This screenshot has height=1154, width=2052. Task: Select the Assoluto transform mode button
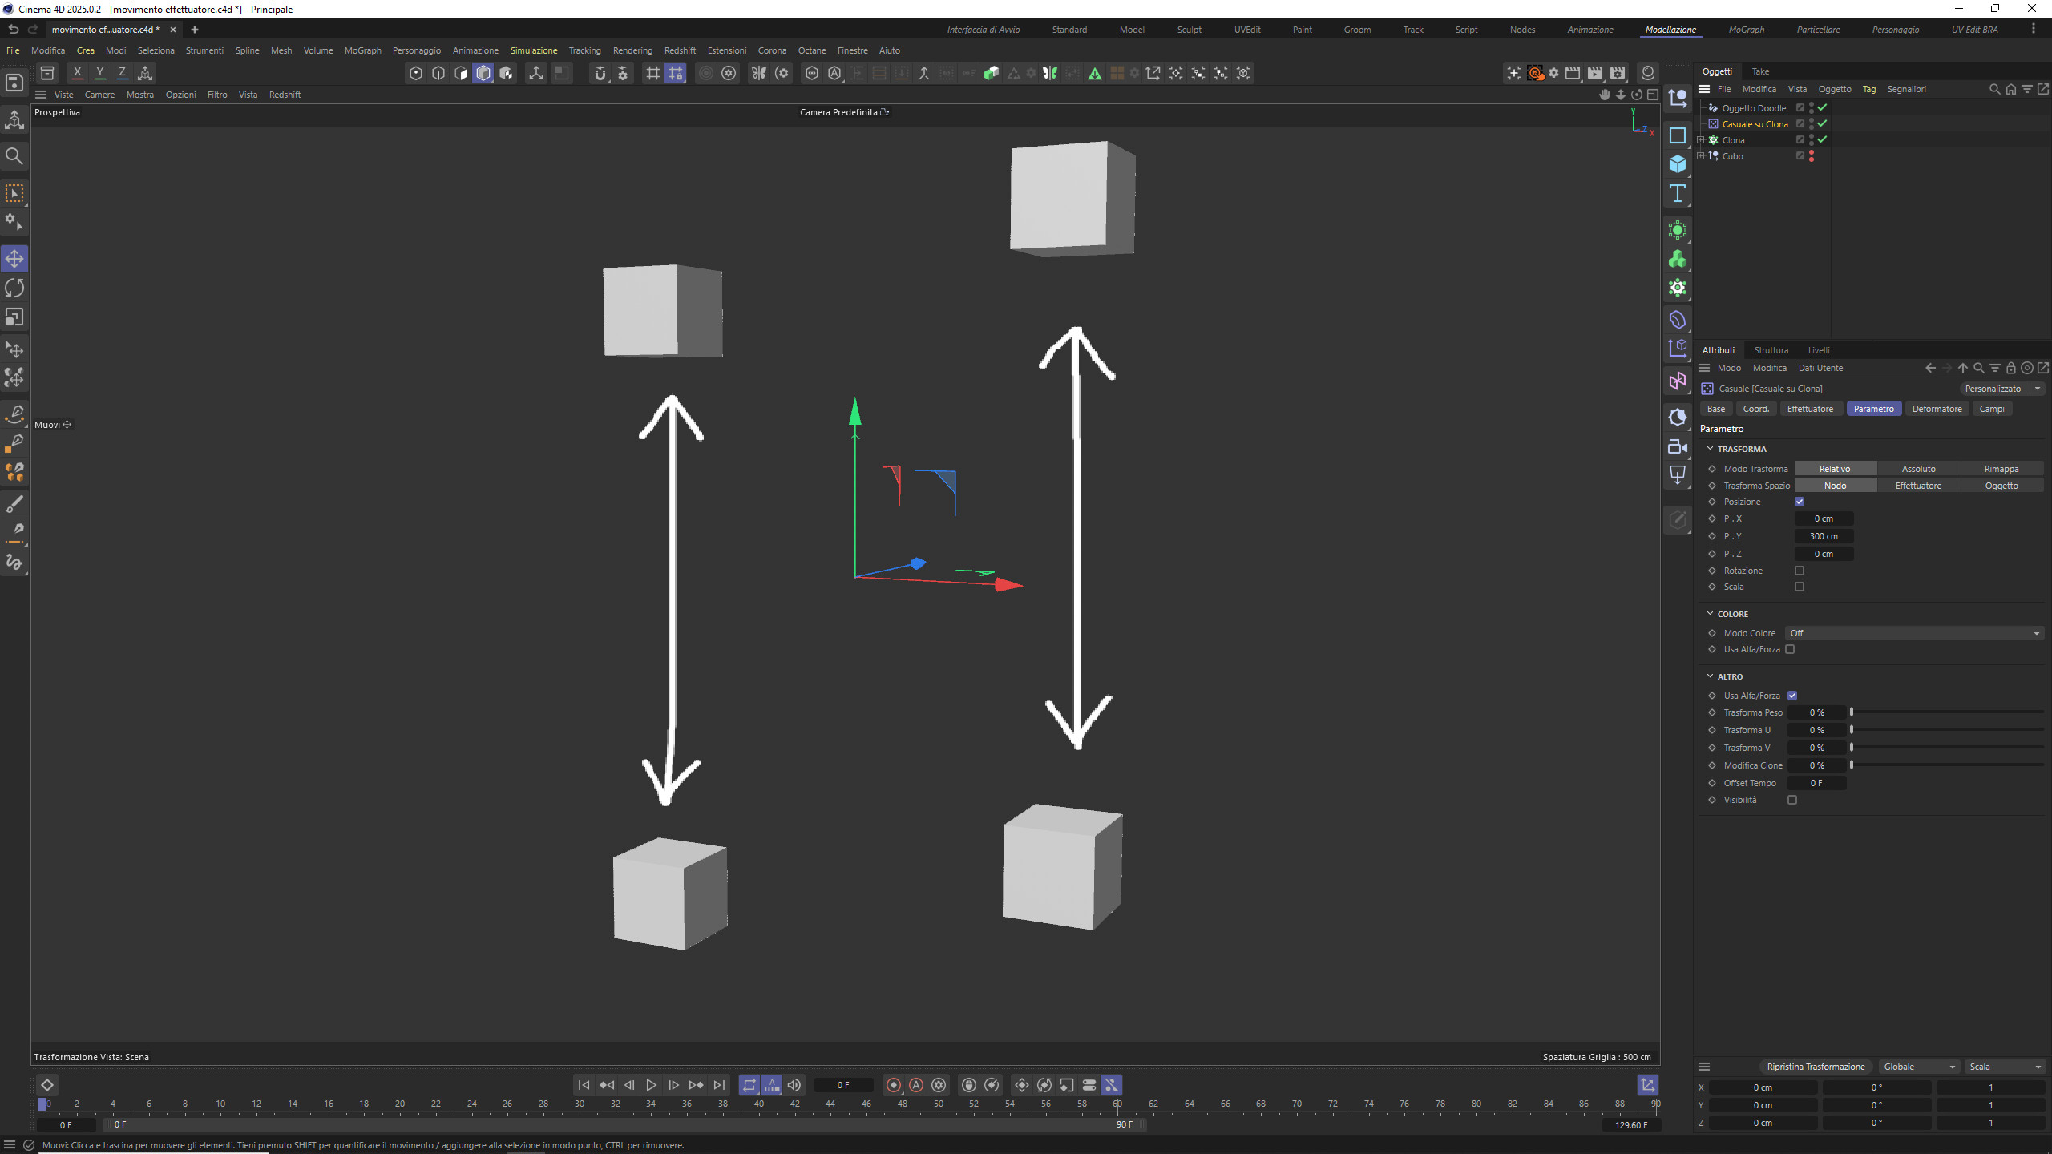click(x=1918, y=469)
